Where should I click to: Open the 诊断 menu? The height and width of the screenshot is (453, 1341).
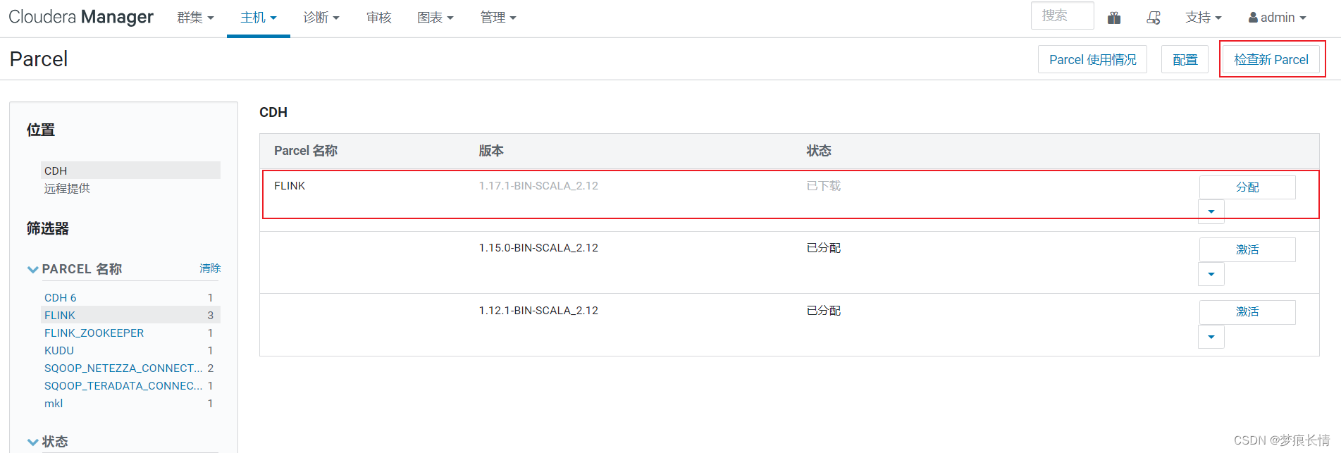click(x=321, y=18)
